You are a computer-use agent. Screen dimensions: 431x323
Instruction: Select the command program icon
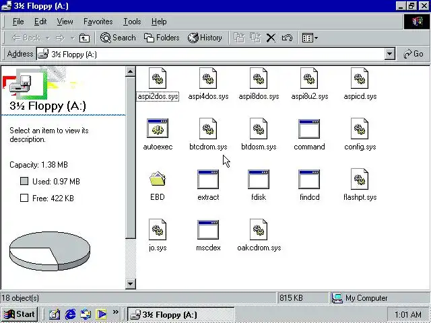[x=309, y=129]
